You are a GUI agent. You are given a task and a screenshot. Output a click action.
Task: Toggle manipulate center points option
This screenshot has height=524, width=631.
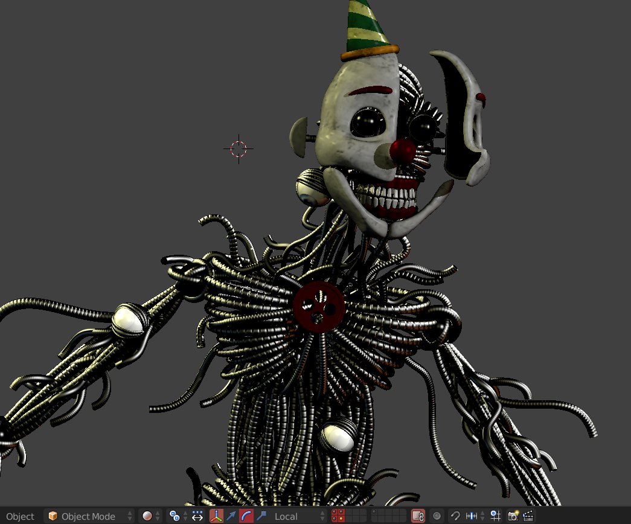click(x=197, y=516)
